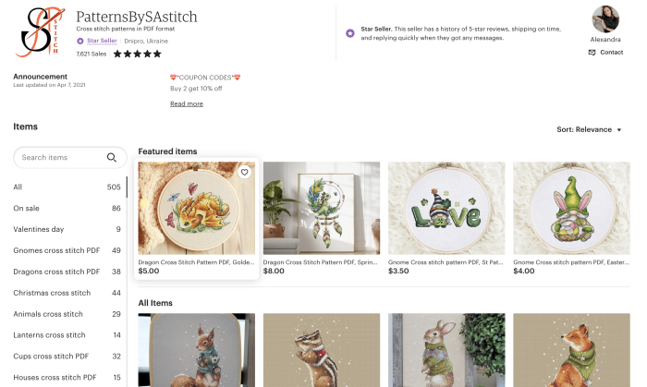Click the Read more link
Image resolution: width=647 pixels, height=387 pixels.
coord(187,103)
